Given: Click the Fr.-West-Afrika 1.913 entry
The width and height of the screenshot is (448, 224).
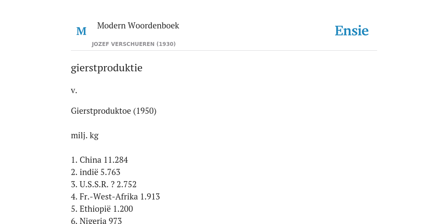Looking at the screenshot, I should (115, 197).
